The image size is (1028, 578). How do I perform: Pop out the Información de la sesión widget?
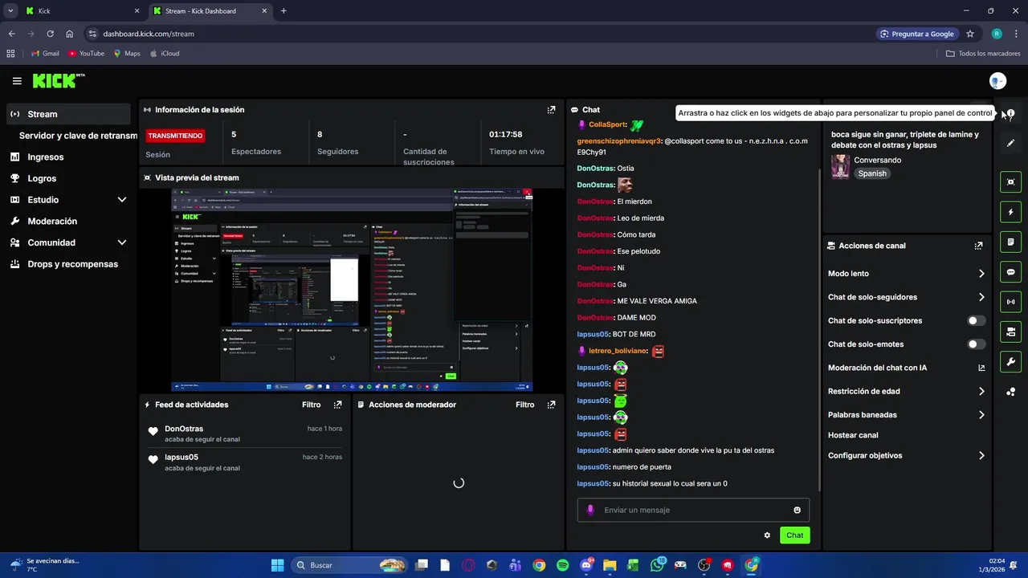[551, 110]
